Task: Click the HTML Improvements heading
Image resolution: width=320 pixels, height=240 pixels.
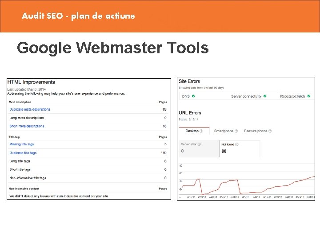Action: 31,82
